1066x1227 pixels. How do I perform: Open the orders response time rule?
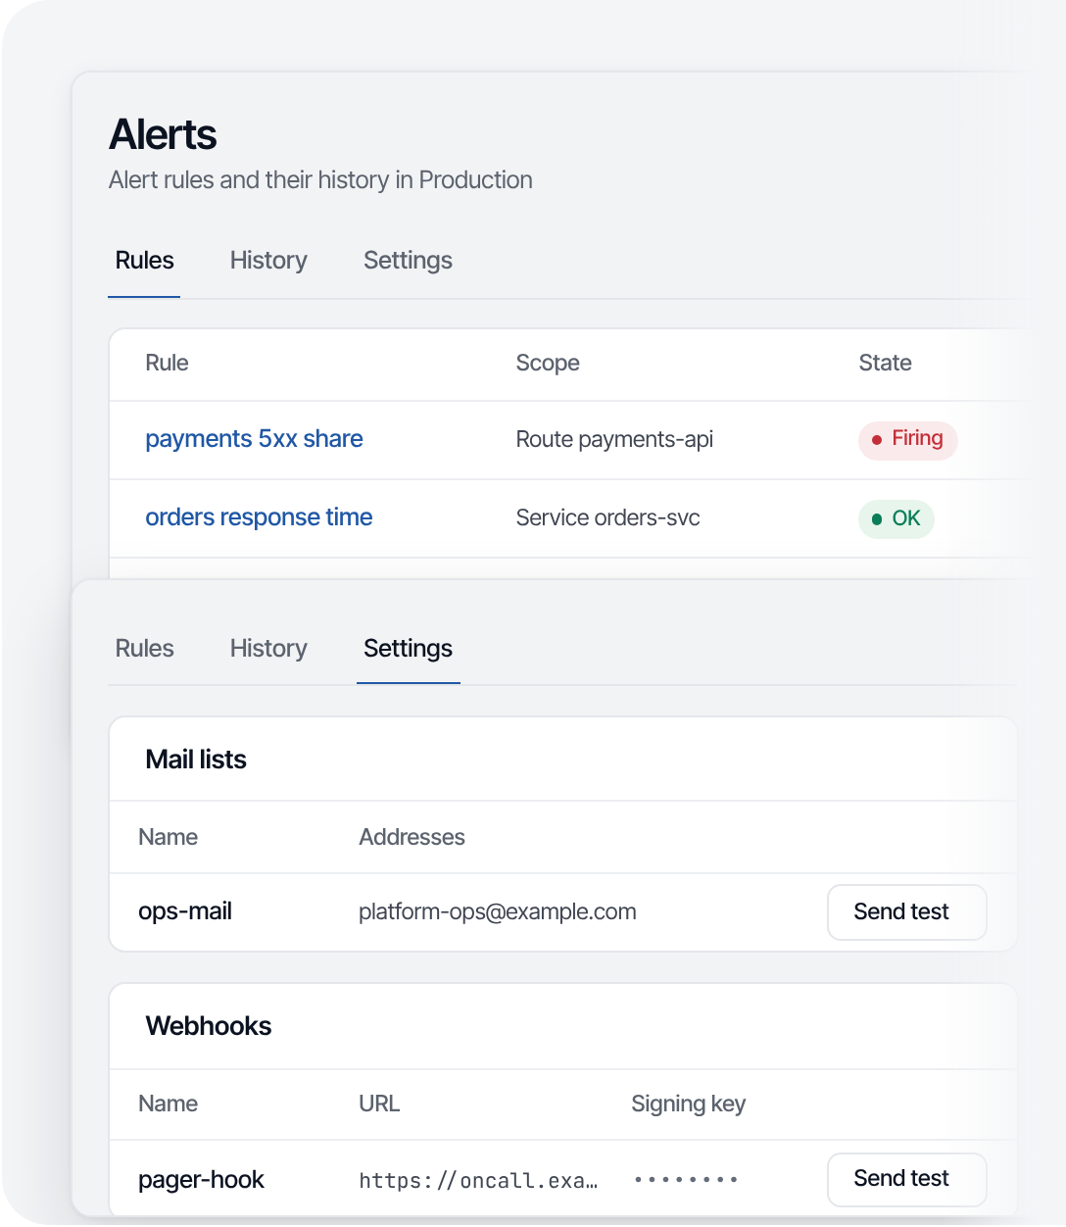click(x=259, y=517)
